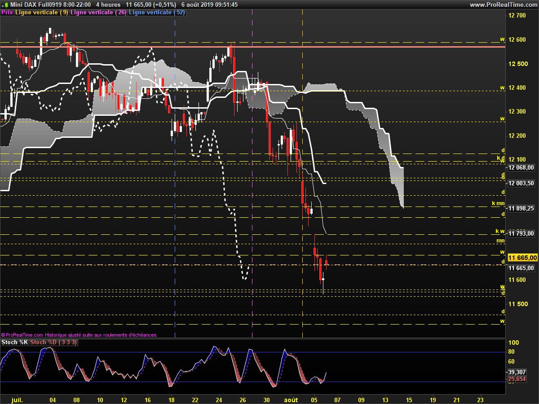Viewport: 539px width, 404px height.
Task: Click date axis label 04
Action: (x=53, y=399)
